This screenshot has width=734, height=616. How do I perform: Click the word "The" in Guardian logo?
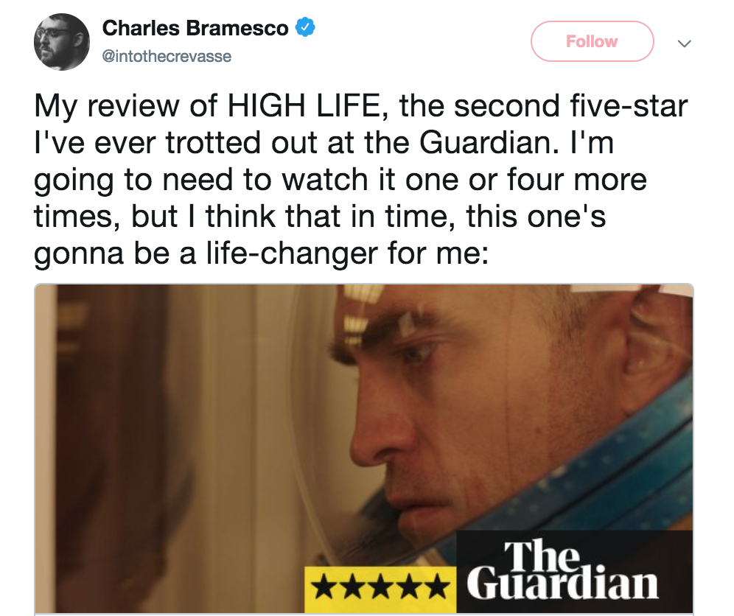(542, 556)
